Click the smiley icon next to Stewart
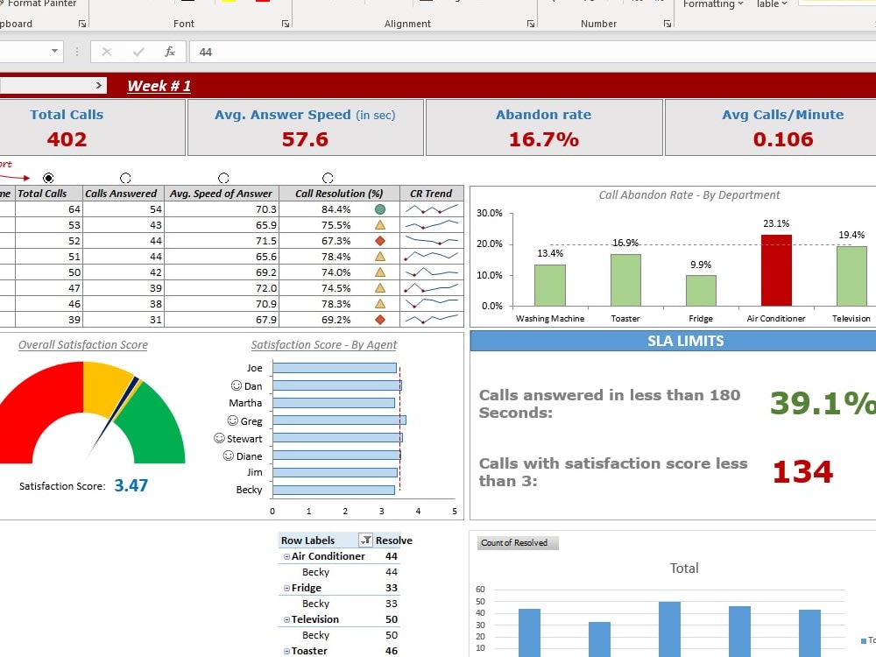Screen dimensions: 876x657 click(x=219, y=438)
